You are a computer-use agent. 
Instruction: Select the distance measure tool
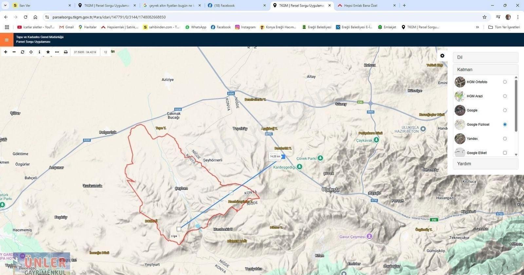[57, 52]
